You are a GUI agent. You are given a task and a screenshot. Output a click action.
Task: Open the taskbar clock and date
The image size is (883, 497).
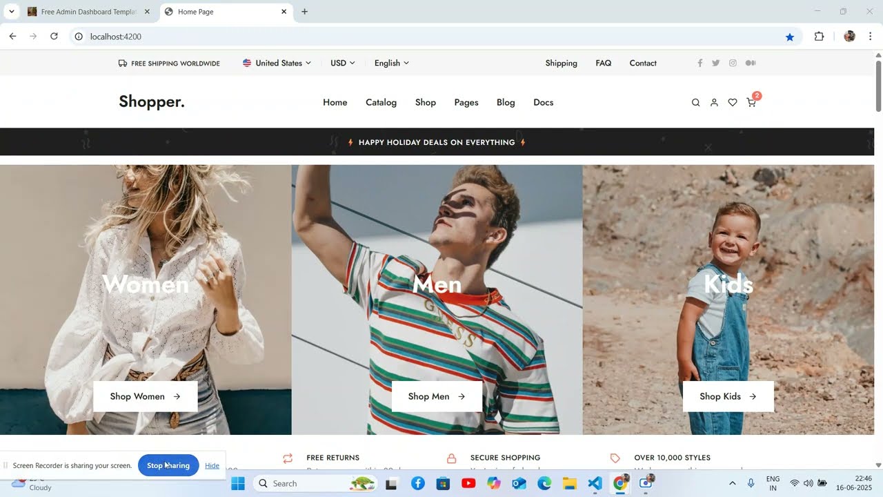(x=854, y=483)
